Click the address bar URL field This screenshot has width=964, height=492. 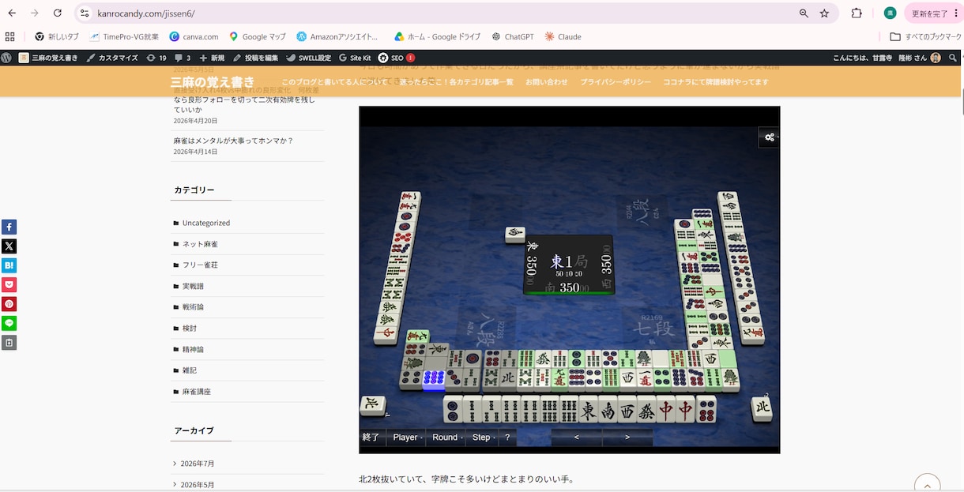click(442, 13)
